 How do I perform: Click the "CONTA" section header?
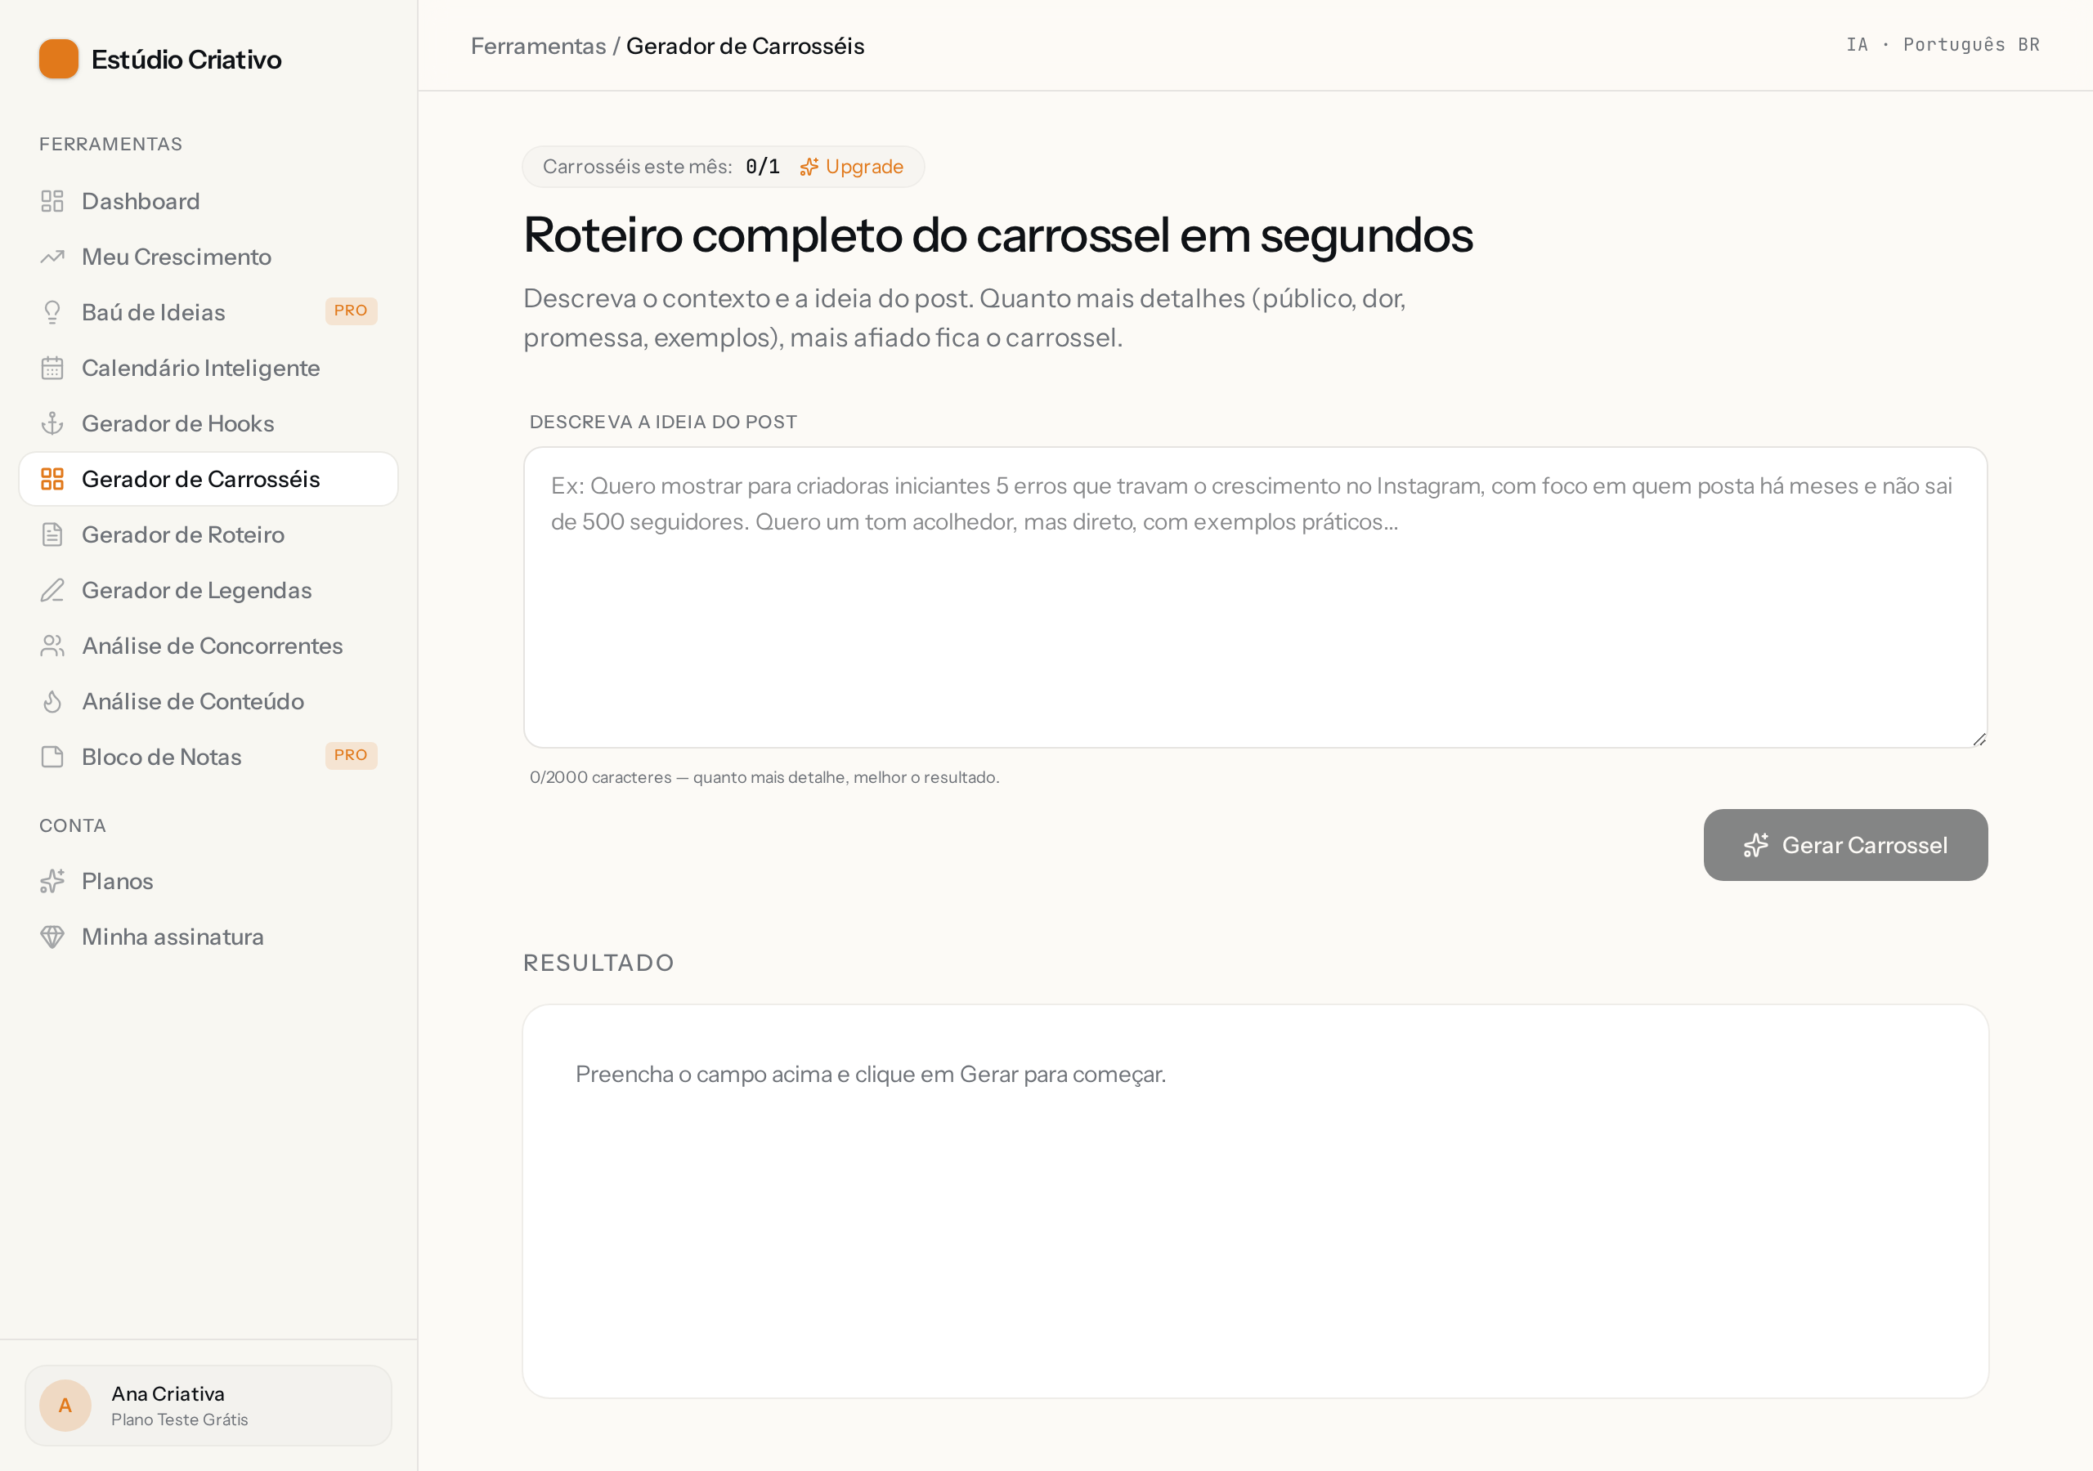point(72,825)
